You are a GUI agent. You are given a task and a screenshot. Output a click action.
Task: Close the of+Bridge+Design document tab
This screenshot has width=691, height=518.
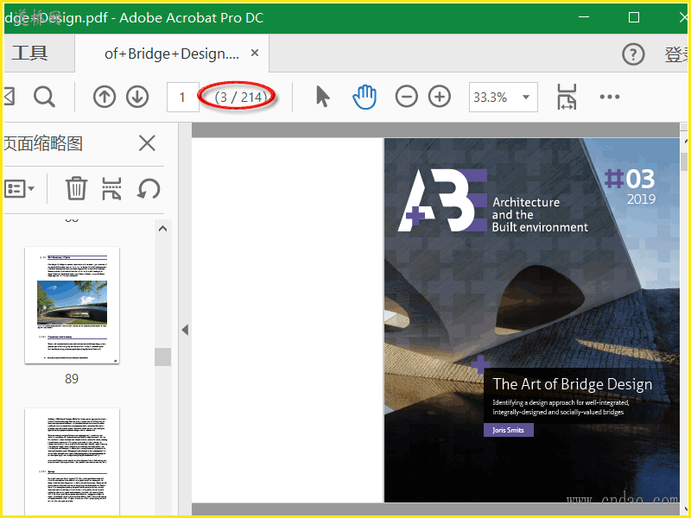[255, 53]
